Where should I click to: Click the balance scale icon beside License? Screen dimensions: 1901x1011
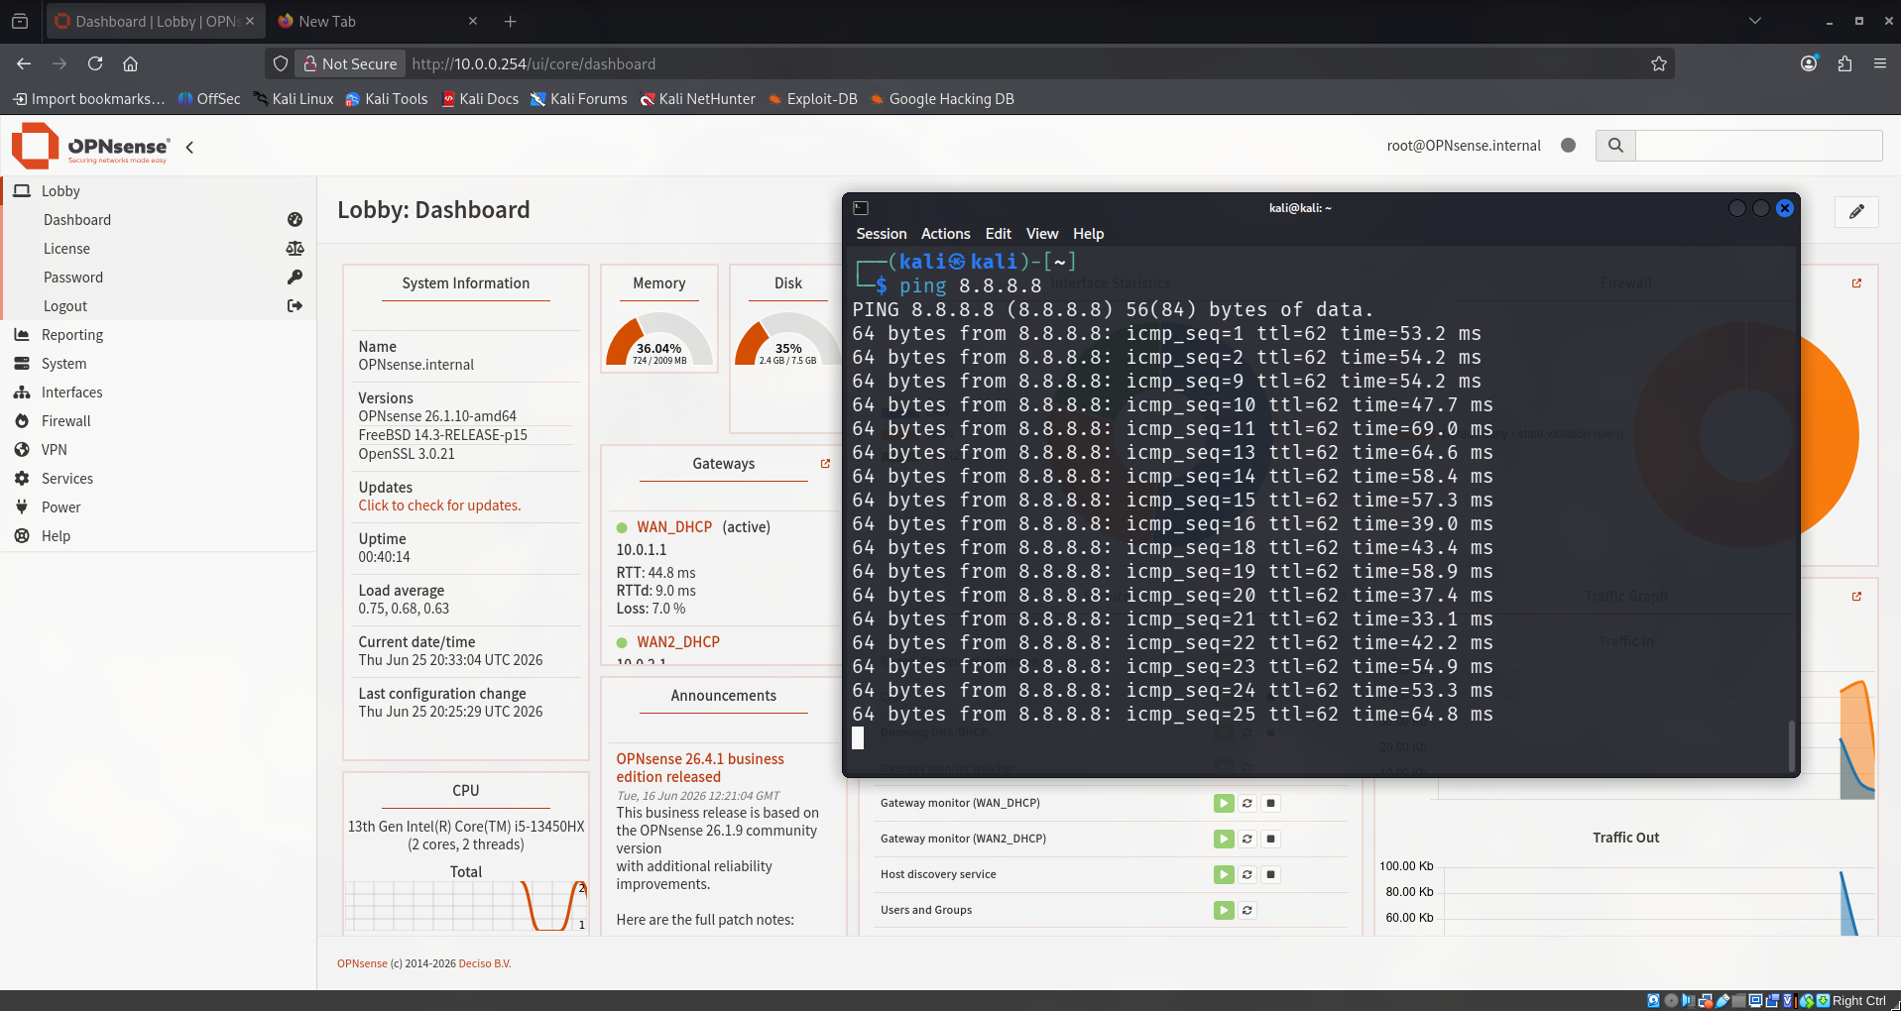coord(295,248)
